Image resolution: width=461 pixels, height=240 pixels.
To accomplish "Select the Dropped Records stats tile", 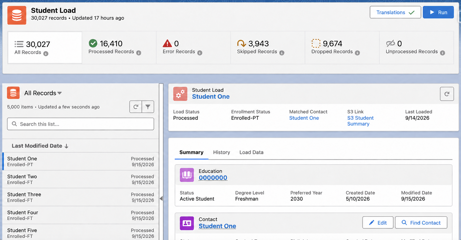I will point(342,48).
